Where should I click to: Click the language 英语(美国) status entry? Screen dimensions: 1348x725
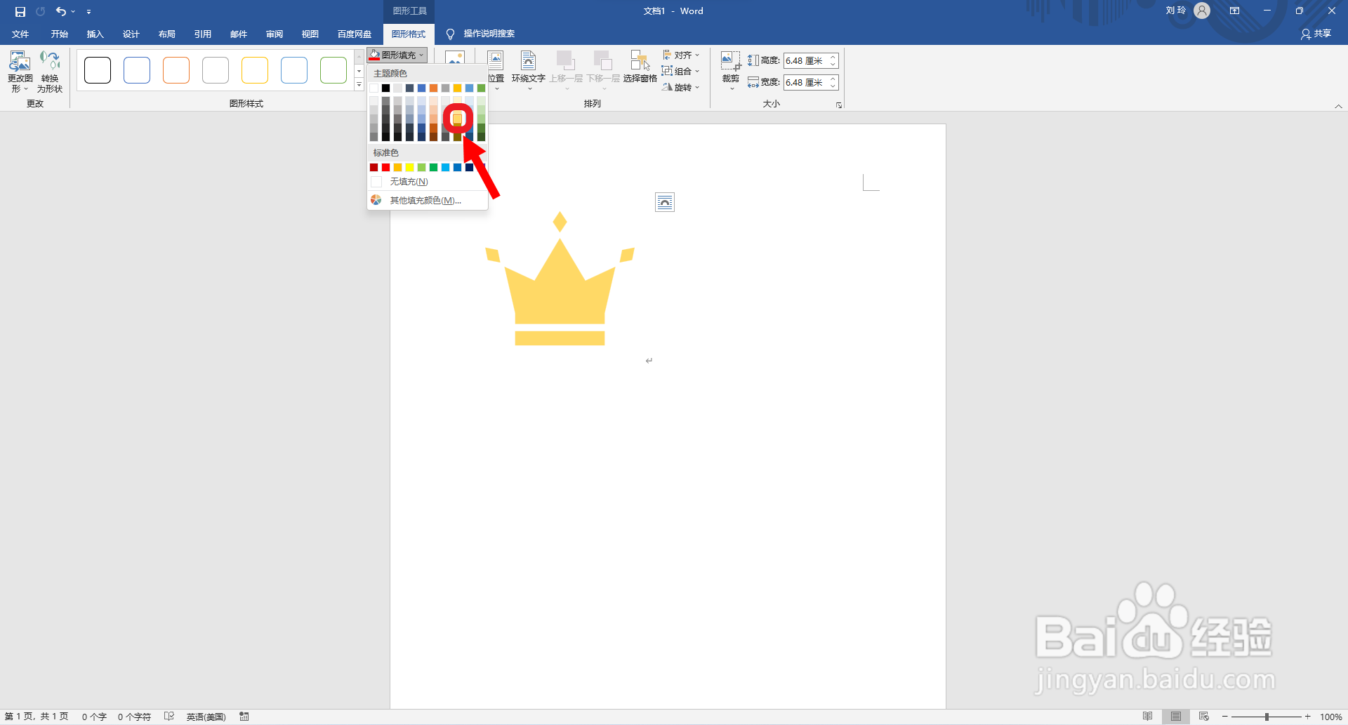tap(206, 717)
